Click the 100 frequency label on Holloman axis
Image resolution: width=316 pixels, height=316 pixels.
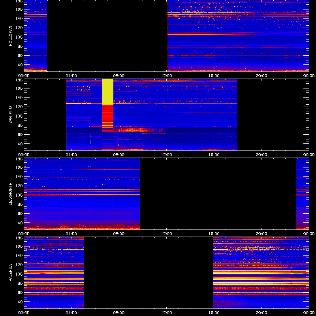point(19,37)
